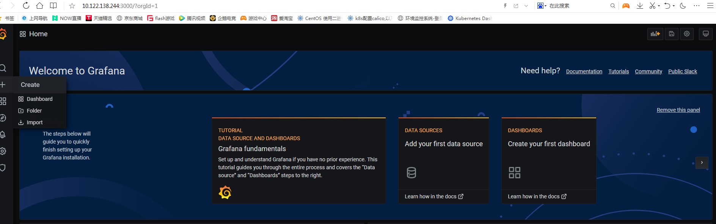Image resolution: width=716 pixels, height=224 pixels.
Task: Click the browser home icon
Action: point(39,6)
